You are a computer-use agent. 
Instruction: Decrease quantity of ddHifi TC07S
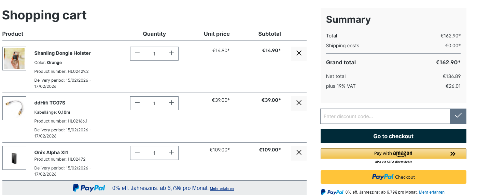tap(137, 103)
